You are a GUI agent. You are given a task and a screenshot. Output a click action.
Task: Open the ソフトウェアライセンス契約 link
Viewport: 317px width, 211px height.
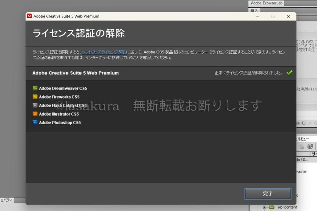tap(104, 52)
